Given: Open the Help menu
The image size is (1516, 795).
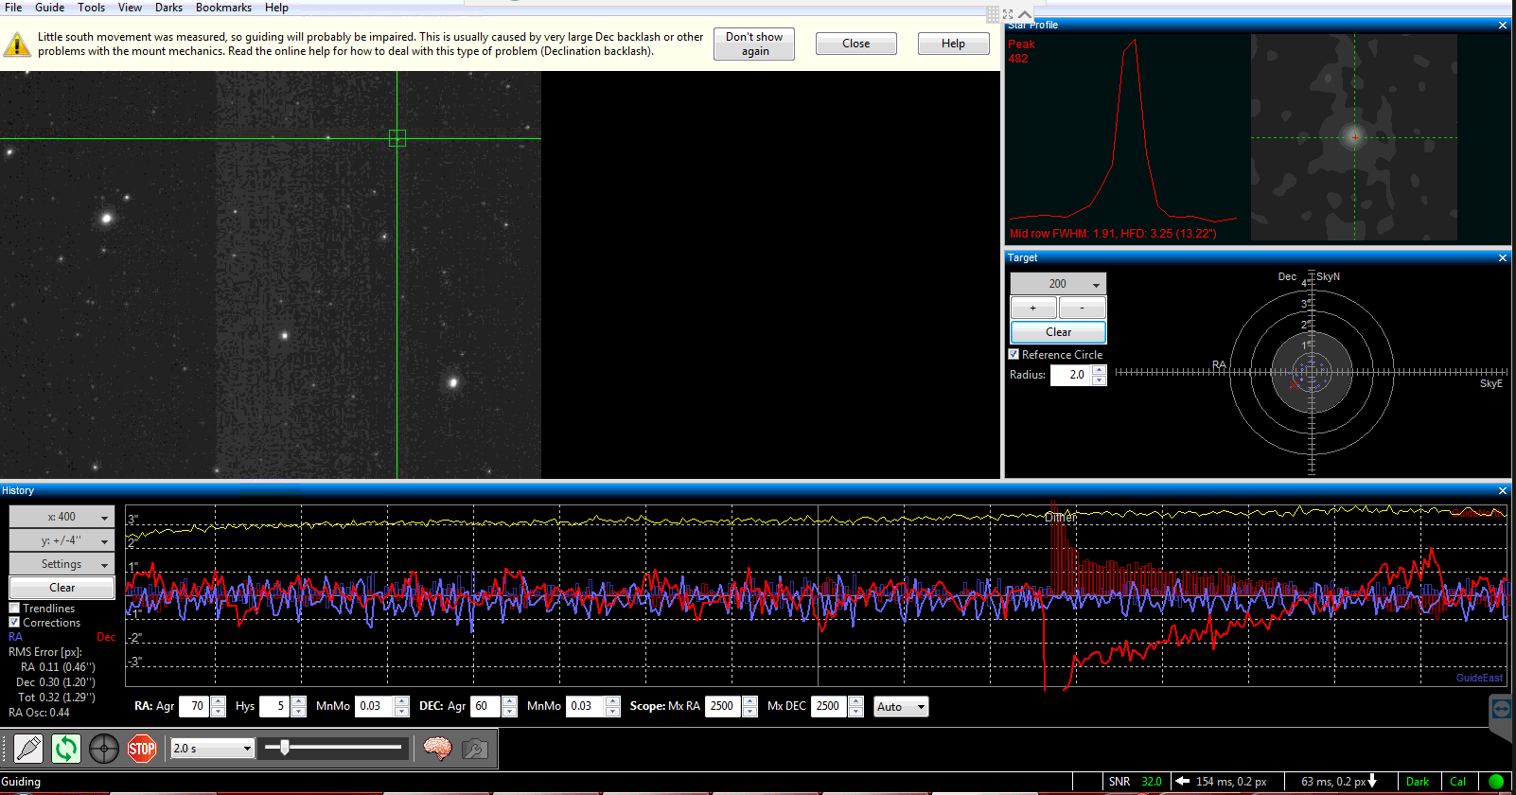Looking at the screenshot, I should tap(276, 8).
